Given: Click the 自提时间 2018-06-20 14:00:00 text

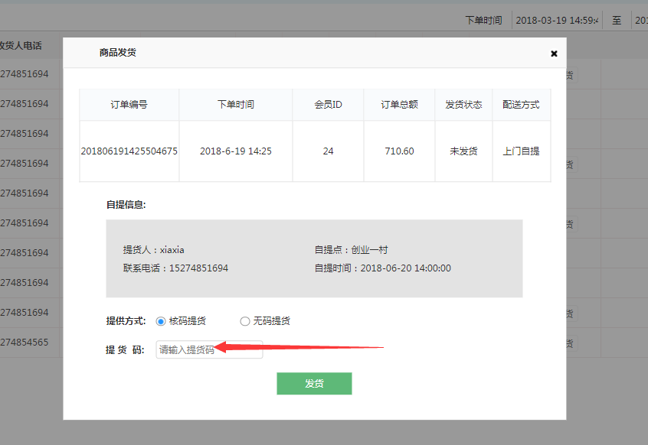Looking at the screenshot, I should pos(382,268).
